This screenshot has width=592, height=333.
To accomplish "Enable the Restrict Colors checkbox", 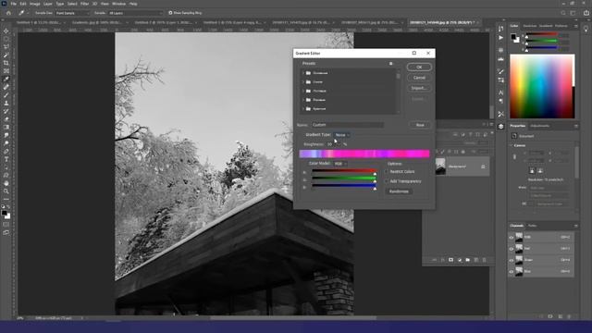I will pos(387,172).
